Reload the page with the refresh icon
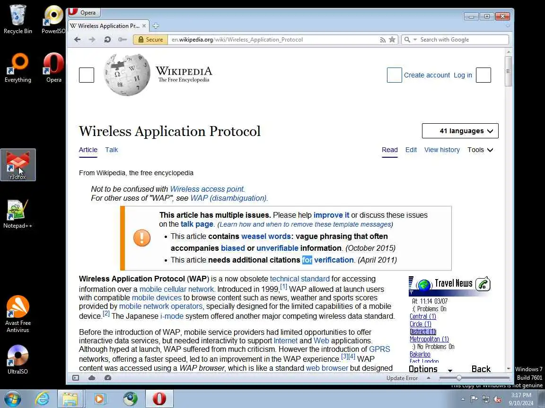545x408 pixels. 107,40
